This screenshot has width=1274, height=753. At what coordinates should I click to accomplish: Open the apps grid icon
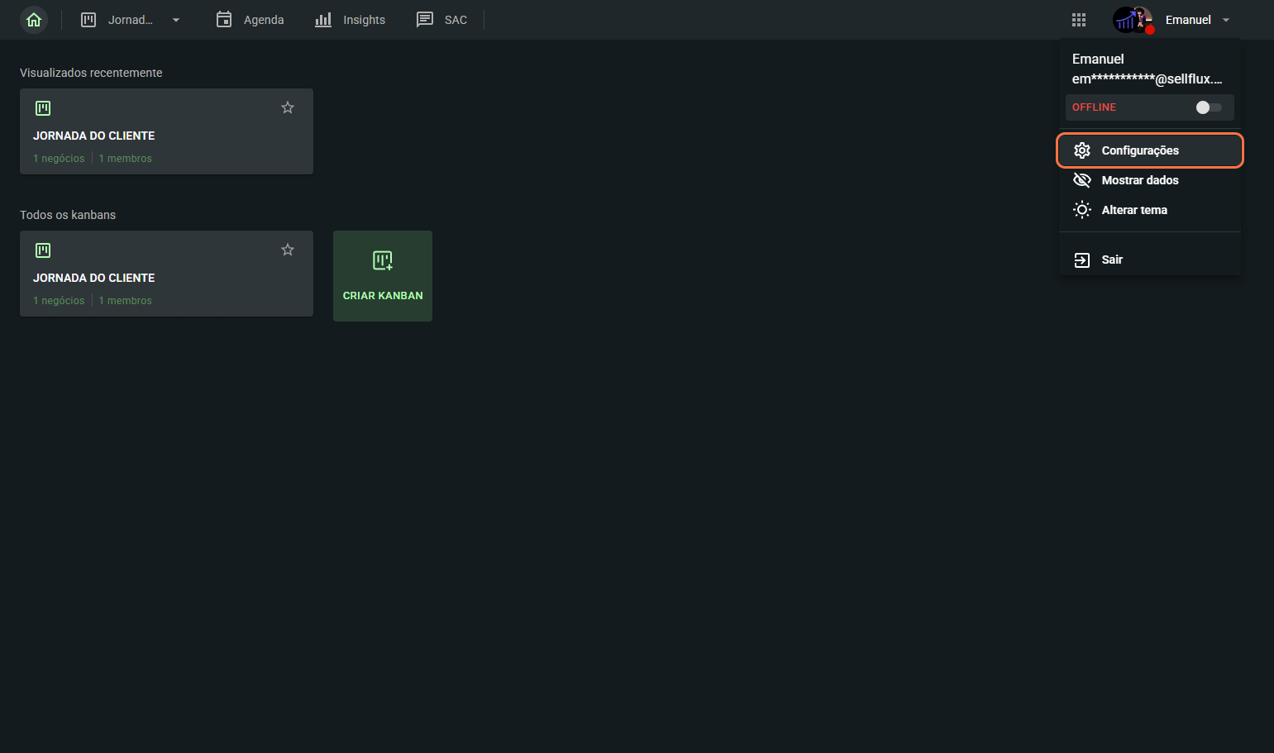pyautogui.click(x=1078, y=20)
